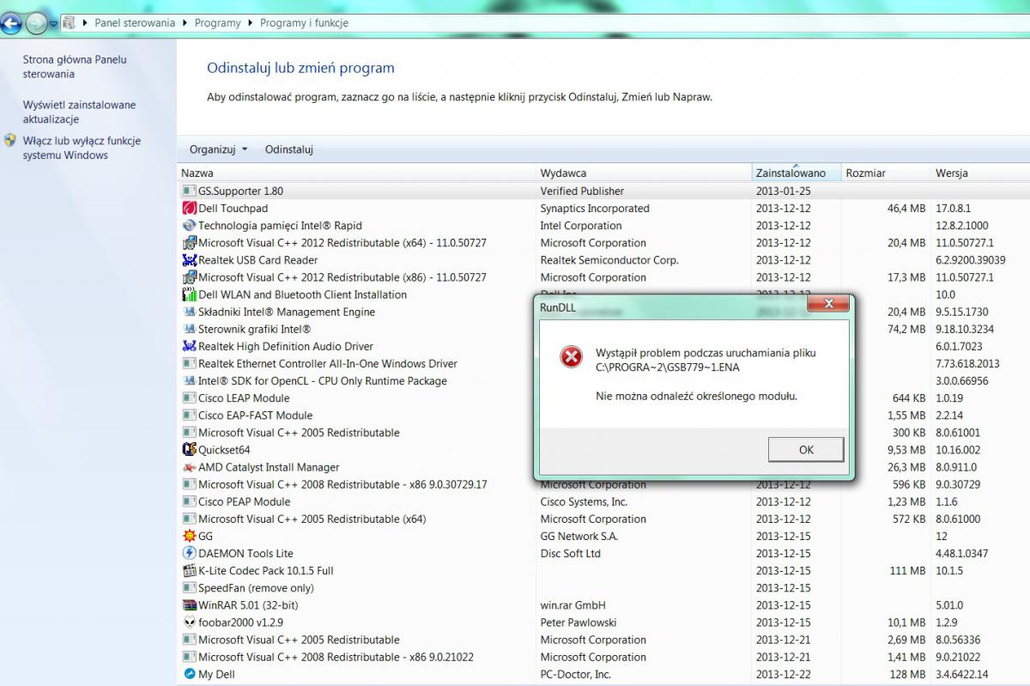1030x686 pixels.
Task: Select Microsoft Visual C++ 2012 Redistributable (x86) row
Action: [x=603, y=276]
